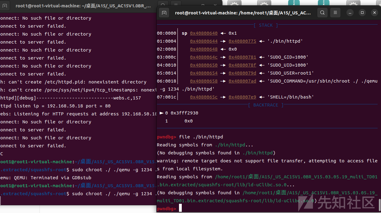Click pointer value 0x40800781
Viewport: 381px width, 213px height.
point(242,57)
